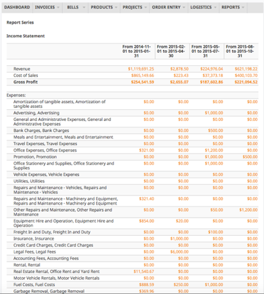Click Other Repairs $1,200.00 amount
The height and width of the screenshot is (294, 264).
click(x=248, y=210)
